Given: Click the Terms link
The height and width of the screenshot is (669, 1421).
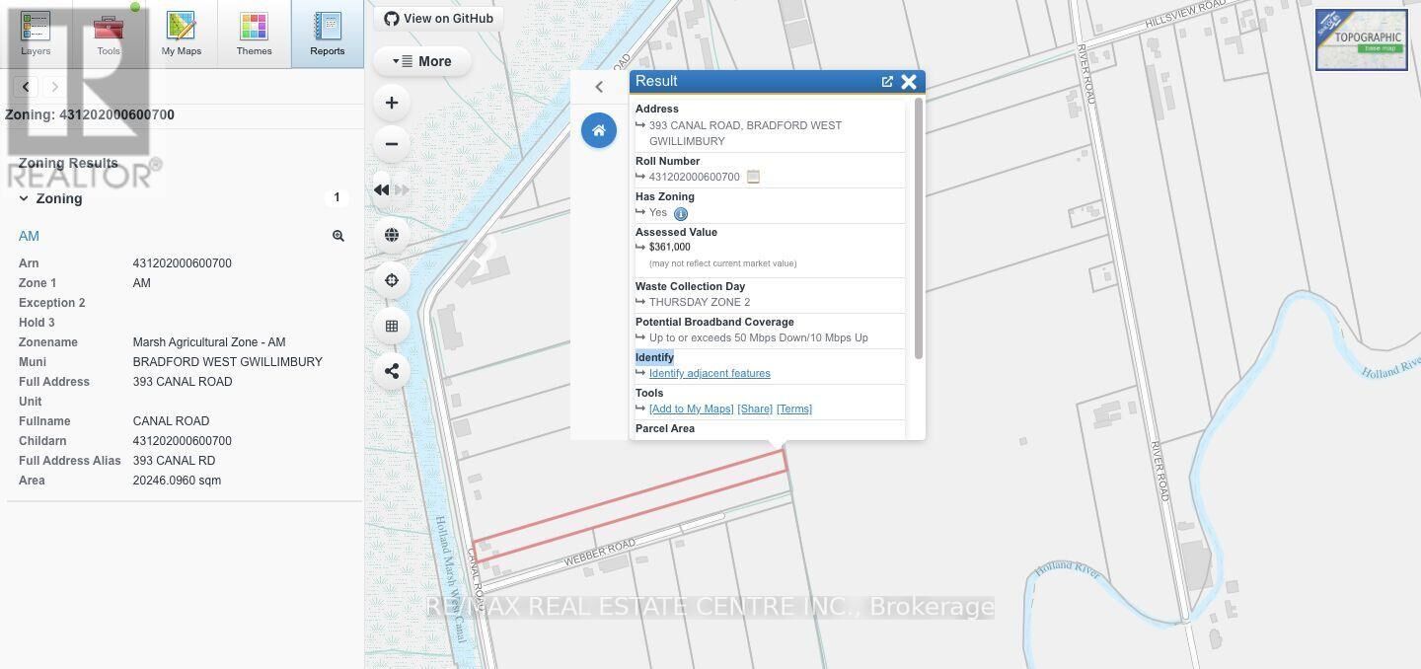Looking at the screenshot, I should (x=794, y=409).
